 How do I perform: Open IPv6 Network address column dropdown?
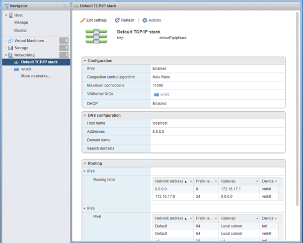coord(191,218)
